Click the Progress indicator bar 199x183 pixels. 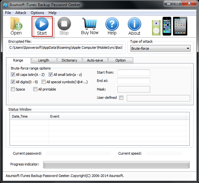pyautogui.click(x=116, y=165)
